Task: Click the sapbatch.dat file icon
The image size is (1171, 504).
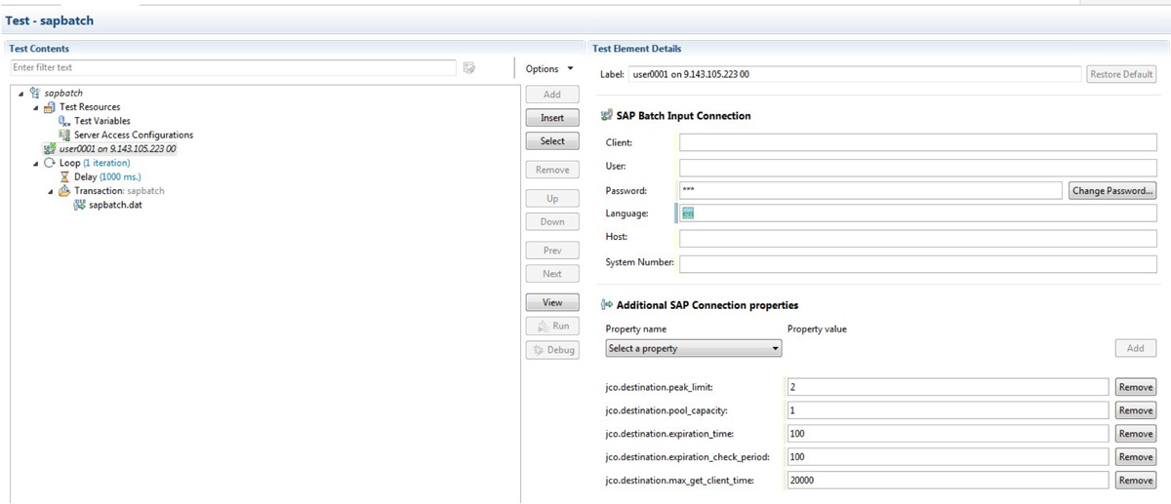Action: click(x=79, y=205)
